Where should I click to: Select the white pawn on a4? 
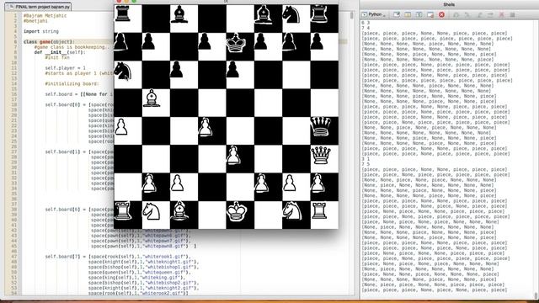pos(121,126)
